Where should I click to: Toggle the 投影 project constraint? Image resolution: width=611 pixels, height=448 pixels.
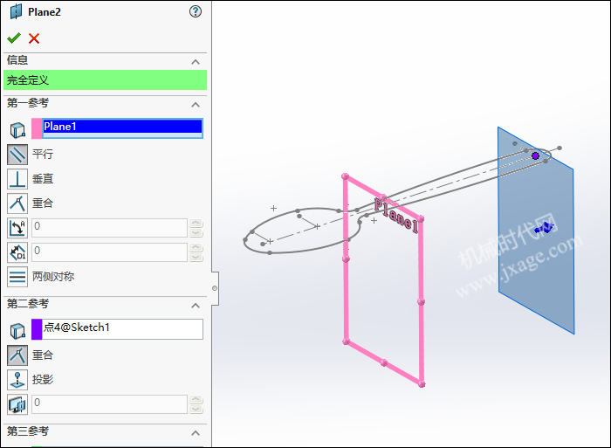click(x=17, y=380)
